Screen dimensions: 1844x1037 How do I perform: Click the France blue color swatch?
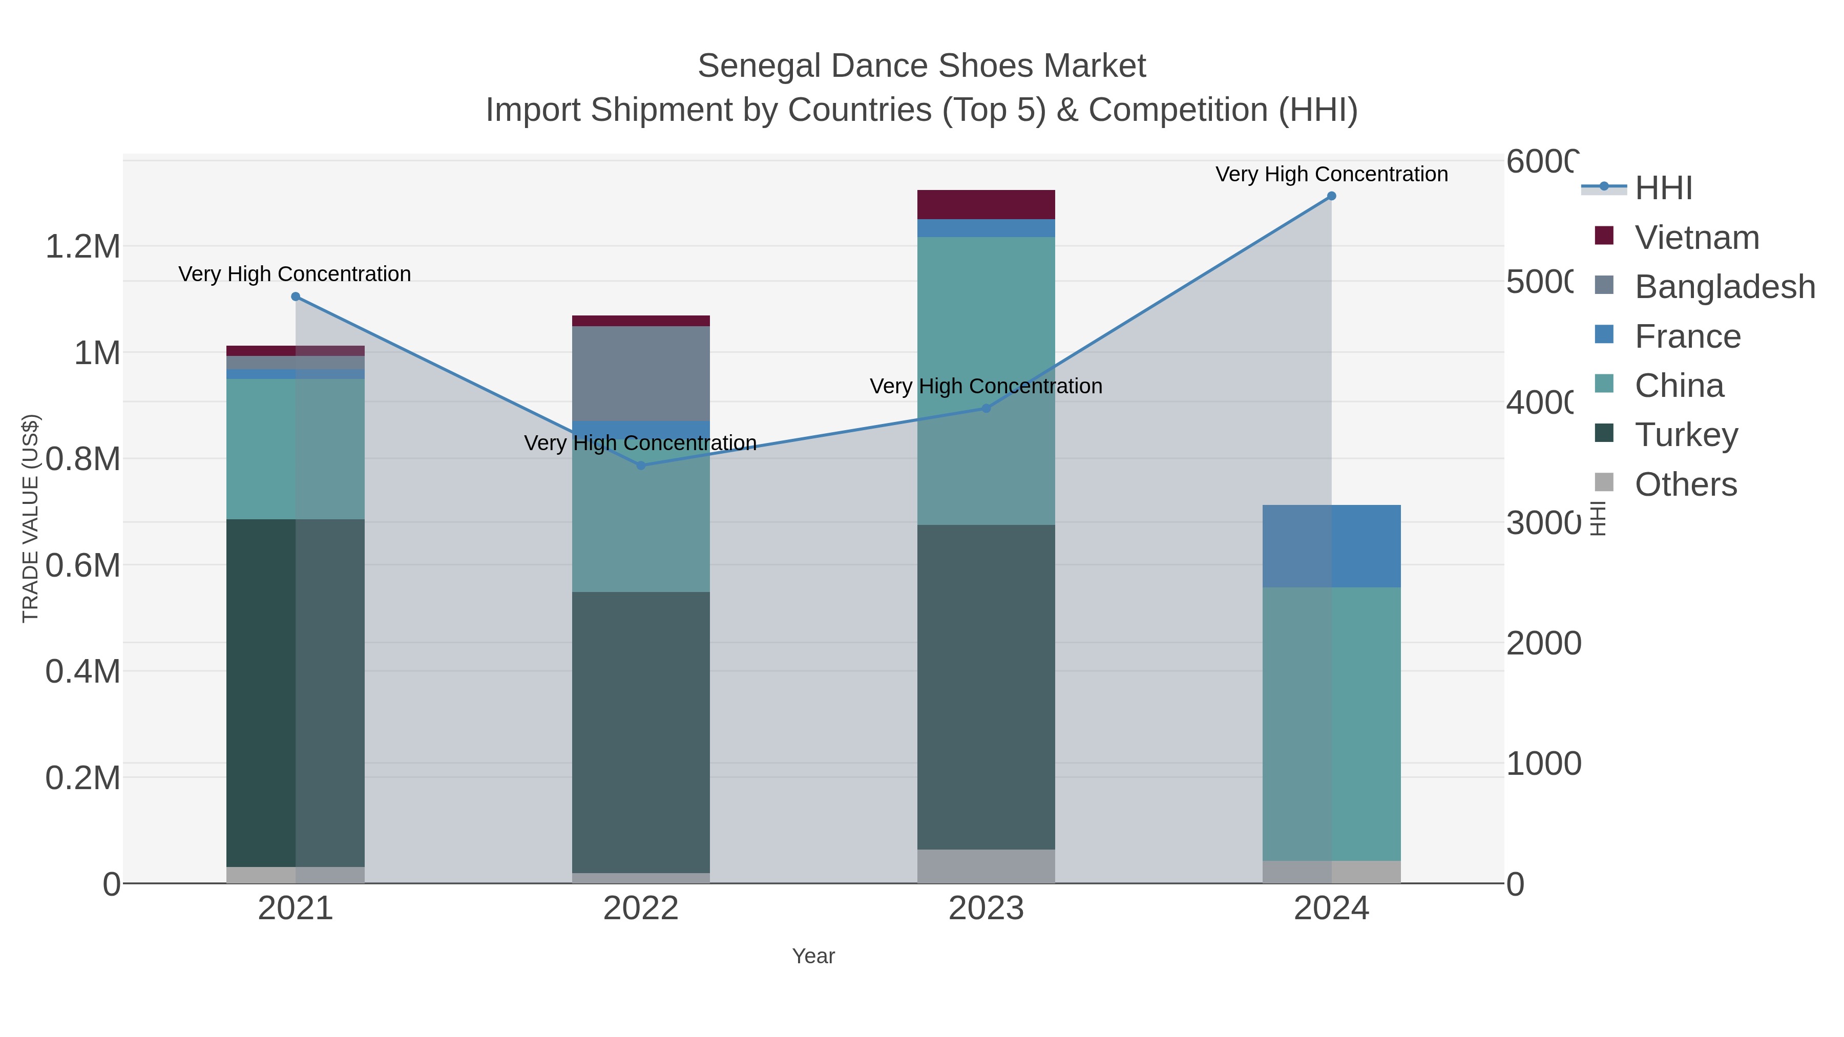pyautogui.click(x=1604, y=334)
